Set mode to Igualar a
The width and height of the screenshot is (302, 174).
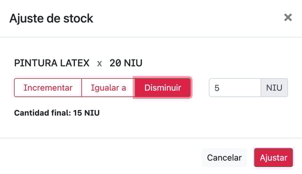108,88
